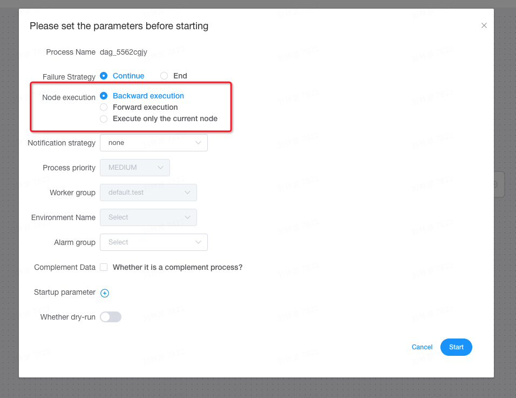Expand Startup parameter using the plus icon
516x398 pixels.
[x=105, y=293]
